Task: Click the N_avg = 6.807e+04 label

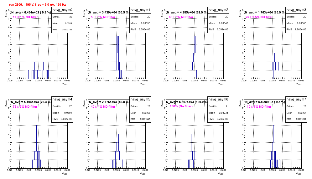Action: (187, 102)
